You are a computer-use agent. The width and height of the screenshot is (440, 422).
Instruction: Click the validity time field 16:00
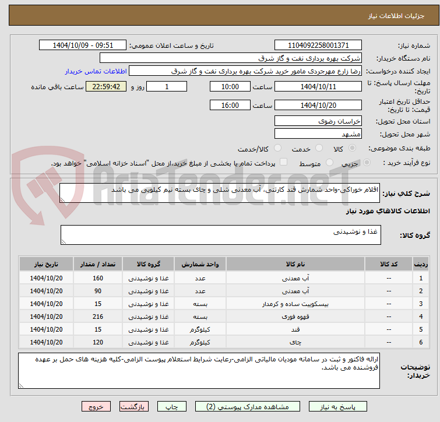pyautogui.click(x=230, y=105)
